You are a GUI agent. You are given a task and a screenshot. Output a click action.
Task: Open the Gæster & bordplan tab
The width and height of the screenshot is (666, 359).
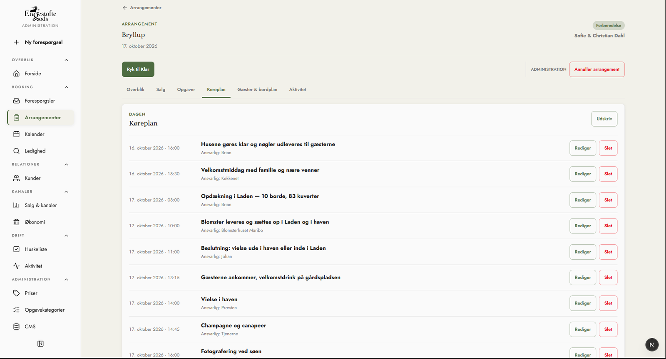point(257,89)
